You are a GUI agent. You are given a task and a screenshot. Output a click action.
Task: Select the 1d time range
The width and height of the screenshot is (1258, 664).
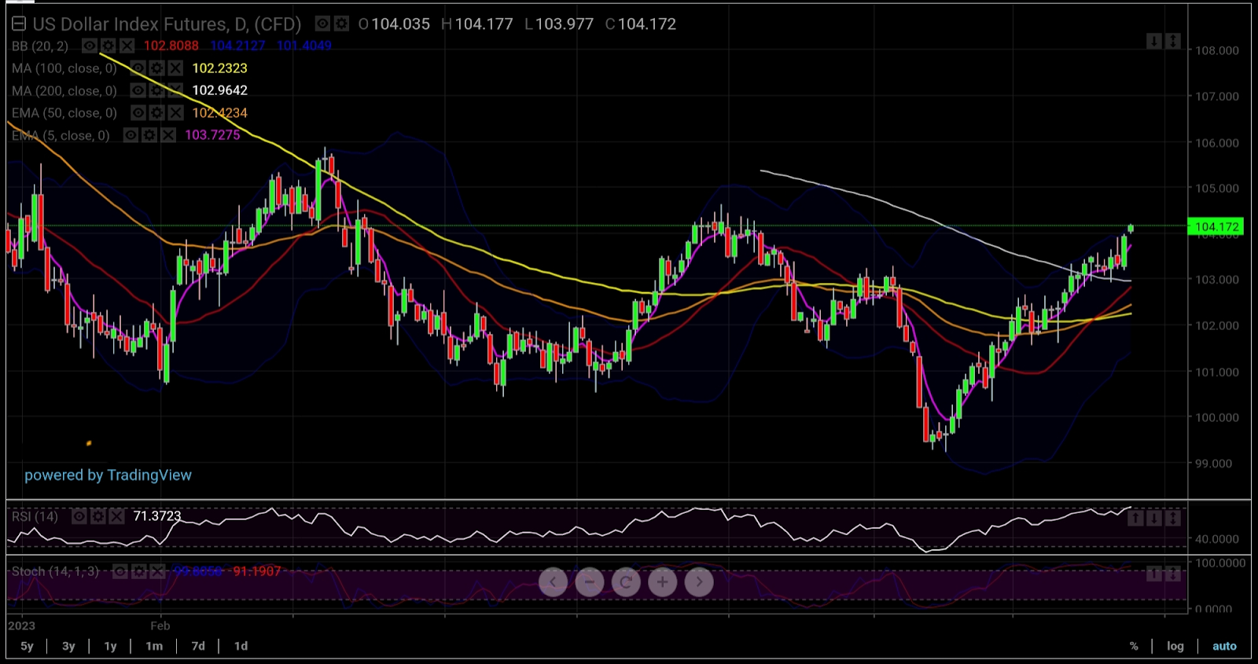coord(241,646)
